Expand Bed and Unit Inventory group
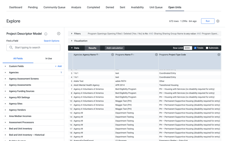Viewport: 226px width, 141px height. [x=5, y=129]
